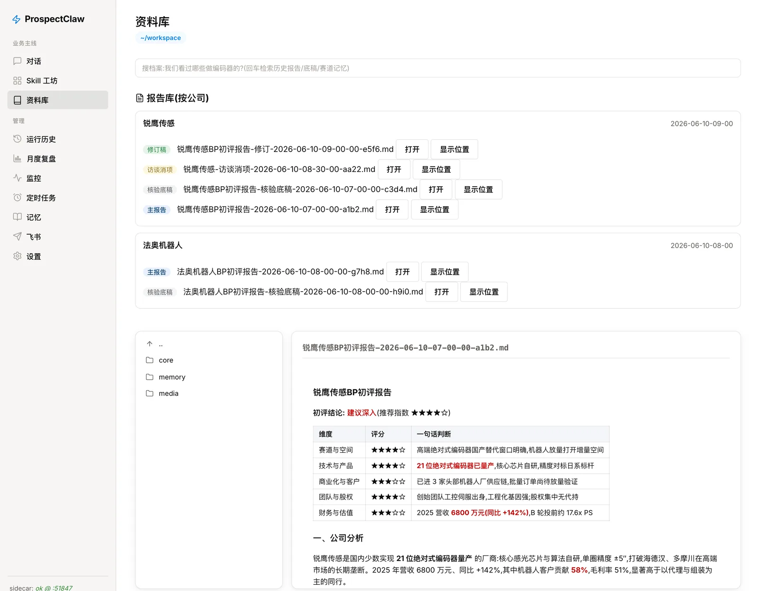Open 锐鹰传感 核验底稿 c3d4 with 打开
Viewport: 760px width, 591px height.
click(436, 189)
